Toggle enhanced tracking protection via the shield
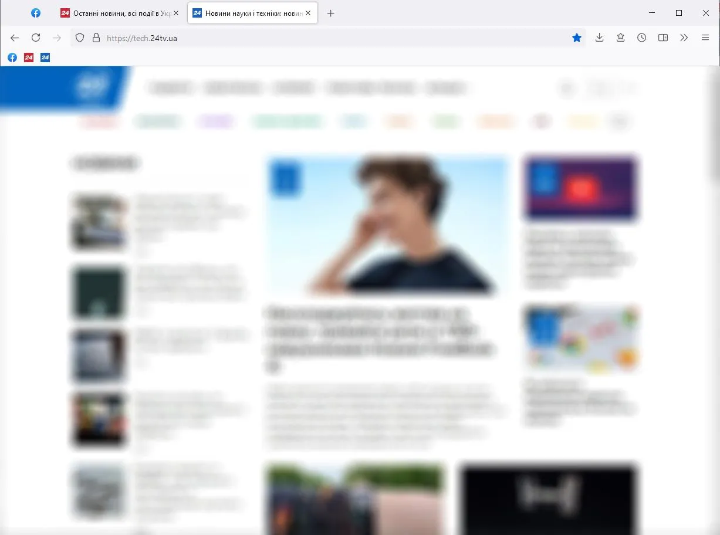This screenshot has width=720, height=535. click(79, 38)
